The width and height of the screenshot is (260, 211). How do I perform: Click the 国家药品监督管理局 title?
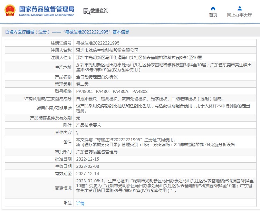click(x=47, y=9)
